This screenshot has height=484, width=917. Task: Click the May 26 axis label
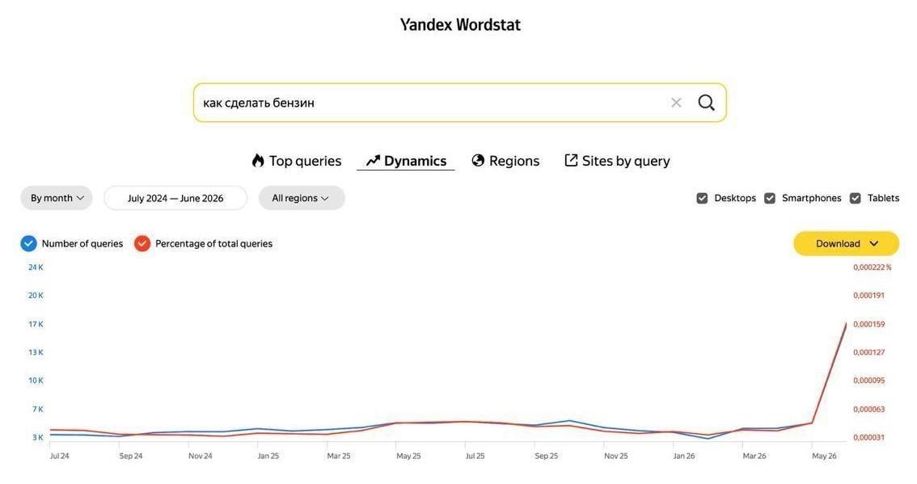pos(824,456)
